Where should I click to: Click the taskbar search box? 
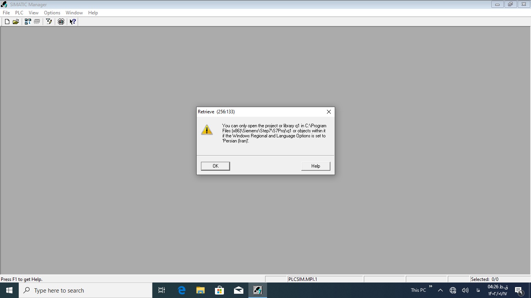(86, 290)
